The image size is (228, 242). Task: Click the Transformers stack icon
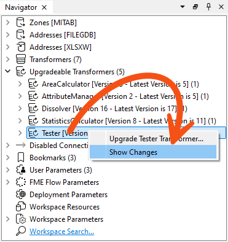point(21,60)
